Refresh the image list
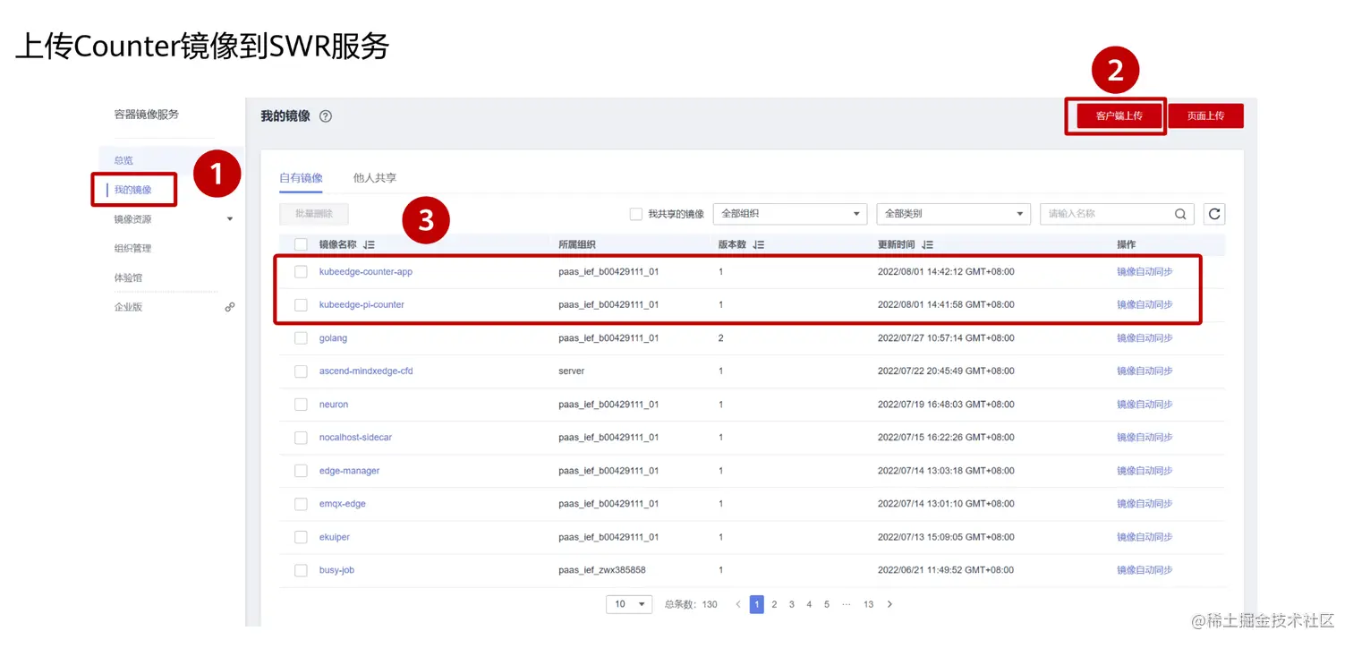The image size is (1353, 648). click(x=1214, y=214)
